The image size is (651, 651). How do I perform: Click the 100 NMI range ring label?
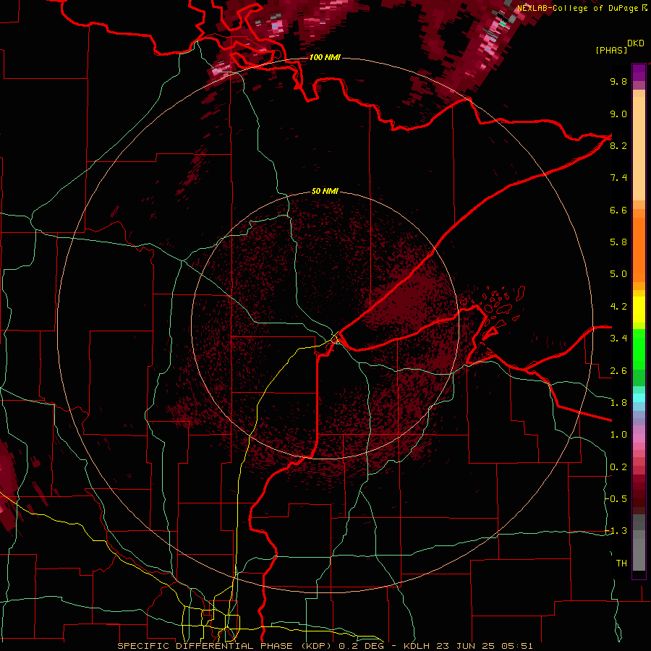click(325, 57)
